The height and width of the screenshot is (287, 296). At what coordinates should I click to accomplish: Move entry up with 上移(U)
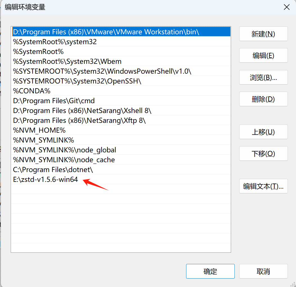[263, 132]
